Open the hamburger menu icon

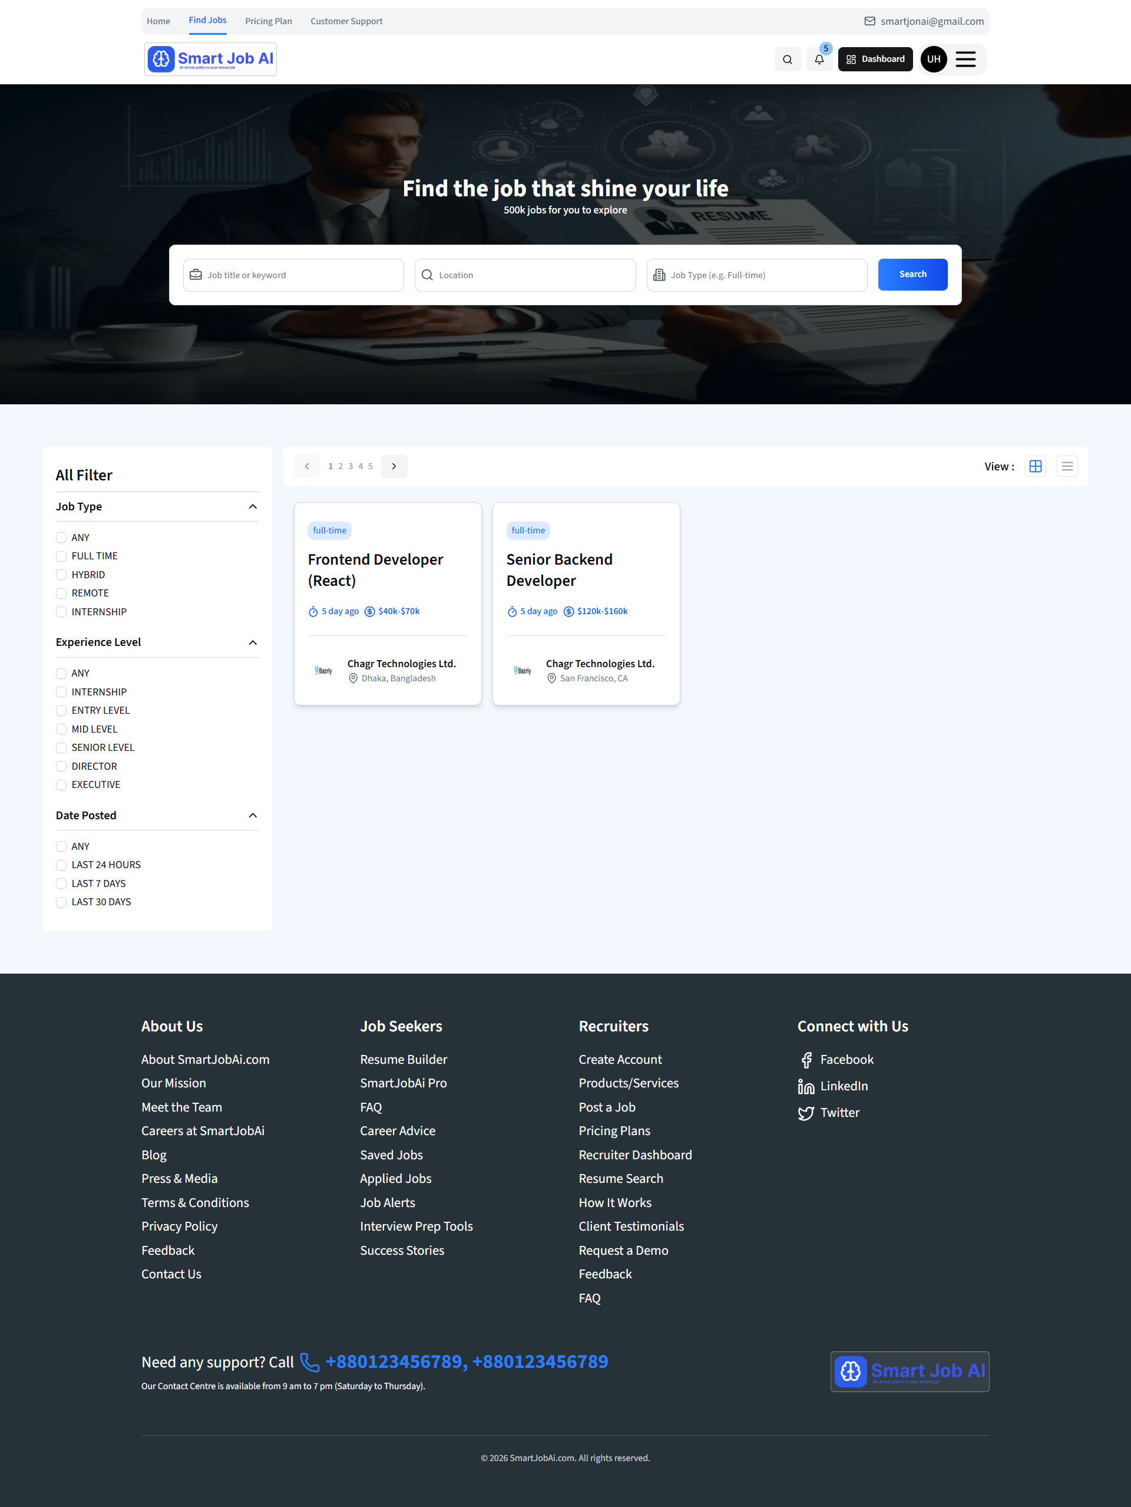coord(965,60)
